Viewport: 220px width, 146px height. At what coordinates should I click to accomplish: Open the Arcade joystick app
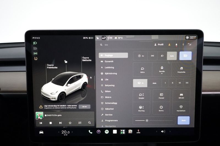138,131
